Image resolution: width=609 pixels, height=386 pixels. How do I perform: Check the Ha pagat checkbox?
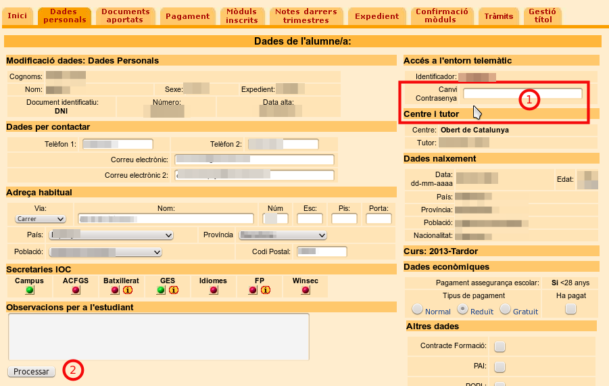[570, 309]
